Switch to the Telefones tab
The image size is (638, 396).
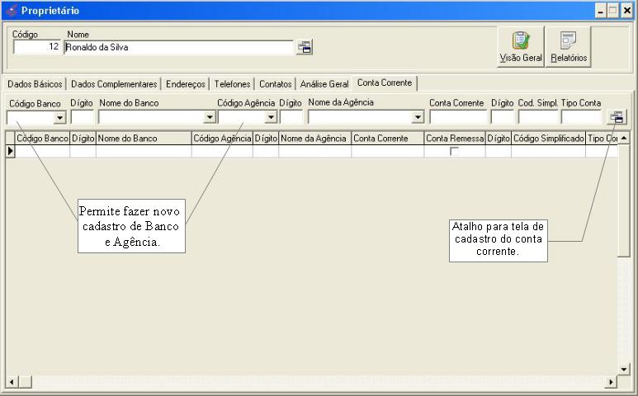232,84
